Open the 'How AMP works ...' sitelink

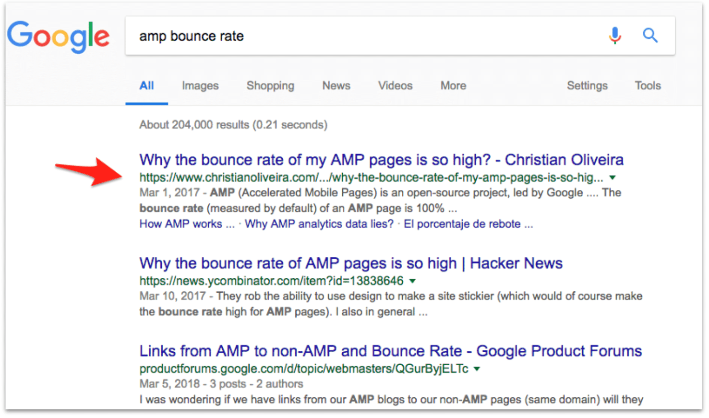(x=187, y=224)
